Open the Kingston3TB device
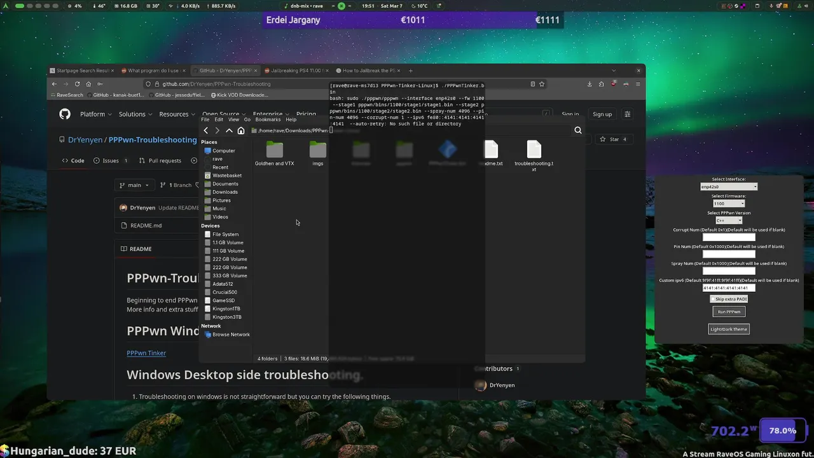This screenshot has height=458, width=814. 223,317
